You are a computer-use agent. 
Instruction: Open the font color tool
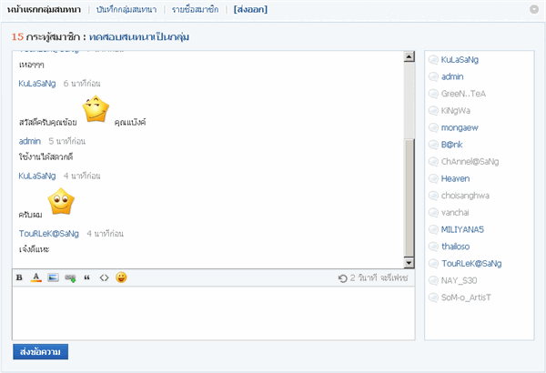(35, 277)
